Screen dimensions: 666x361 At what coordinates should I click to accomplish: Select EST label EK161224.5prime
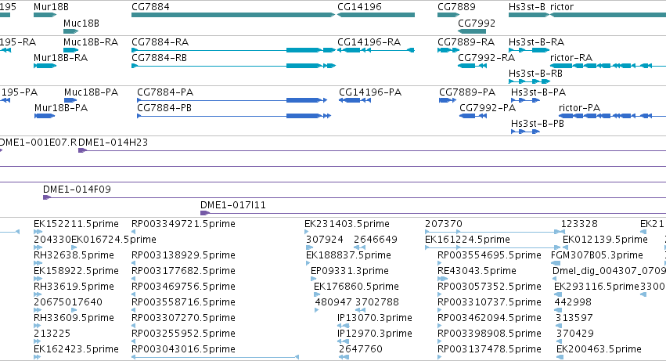click(x=468, y=240)
